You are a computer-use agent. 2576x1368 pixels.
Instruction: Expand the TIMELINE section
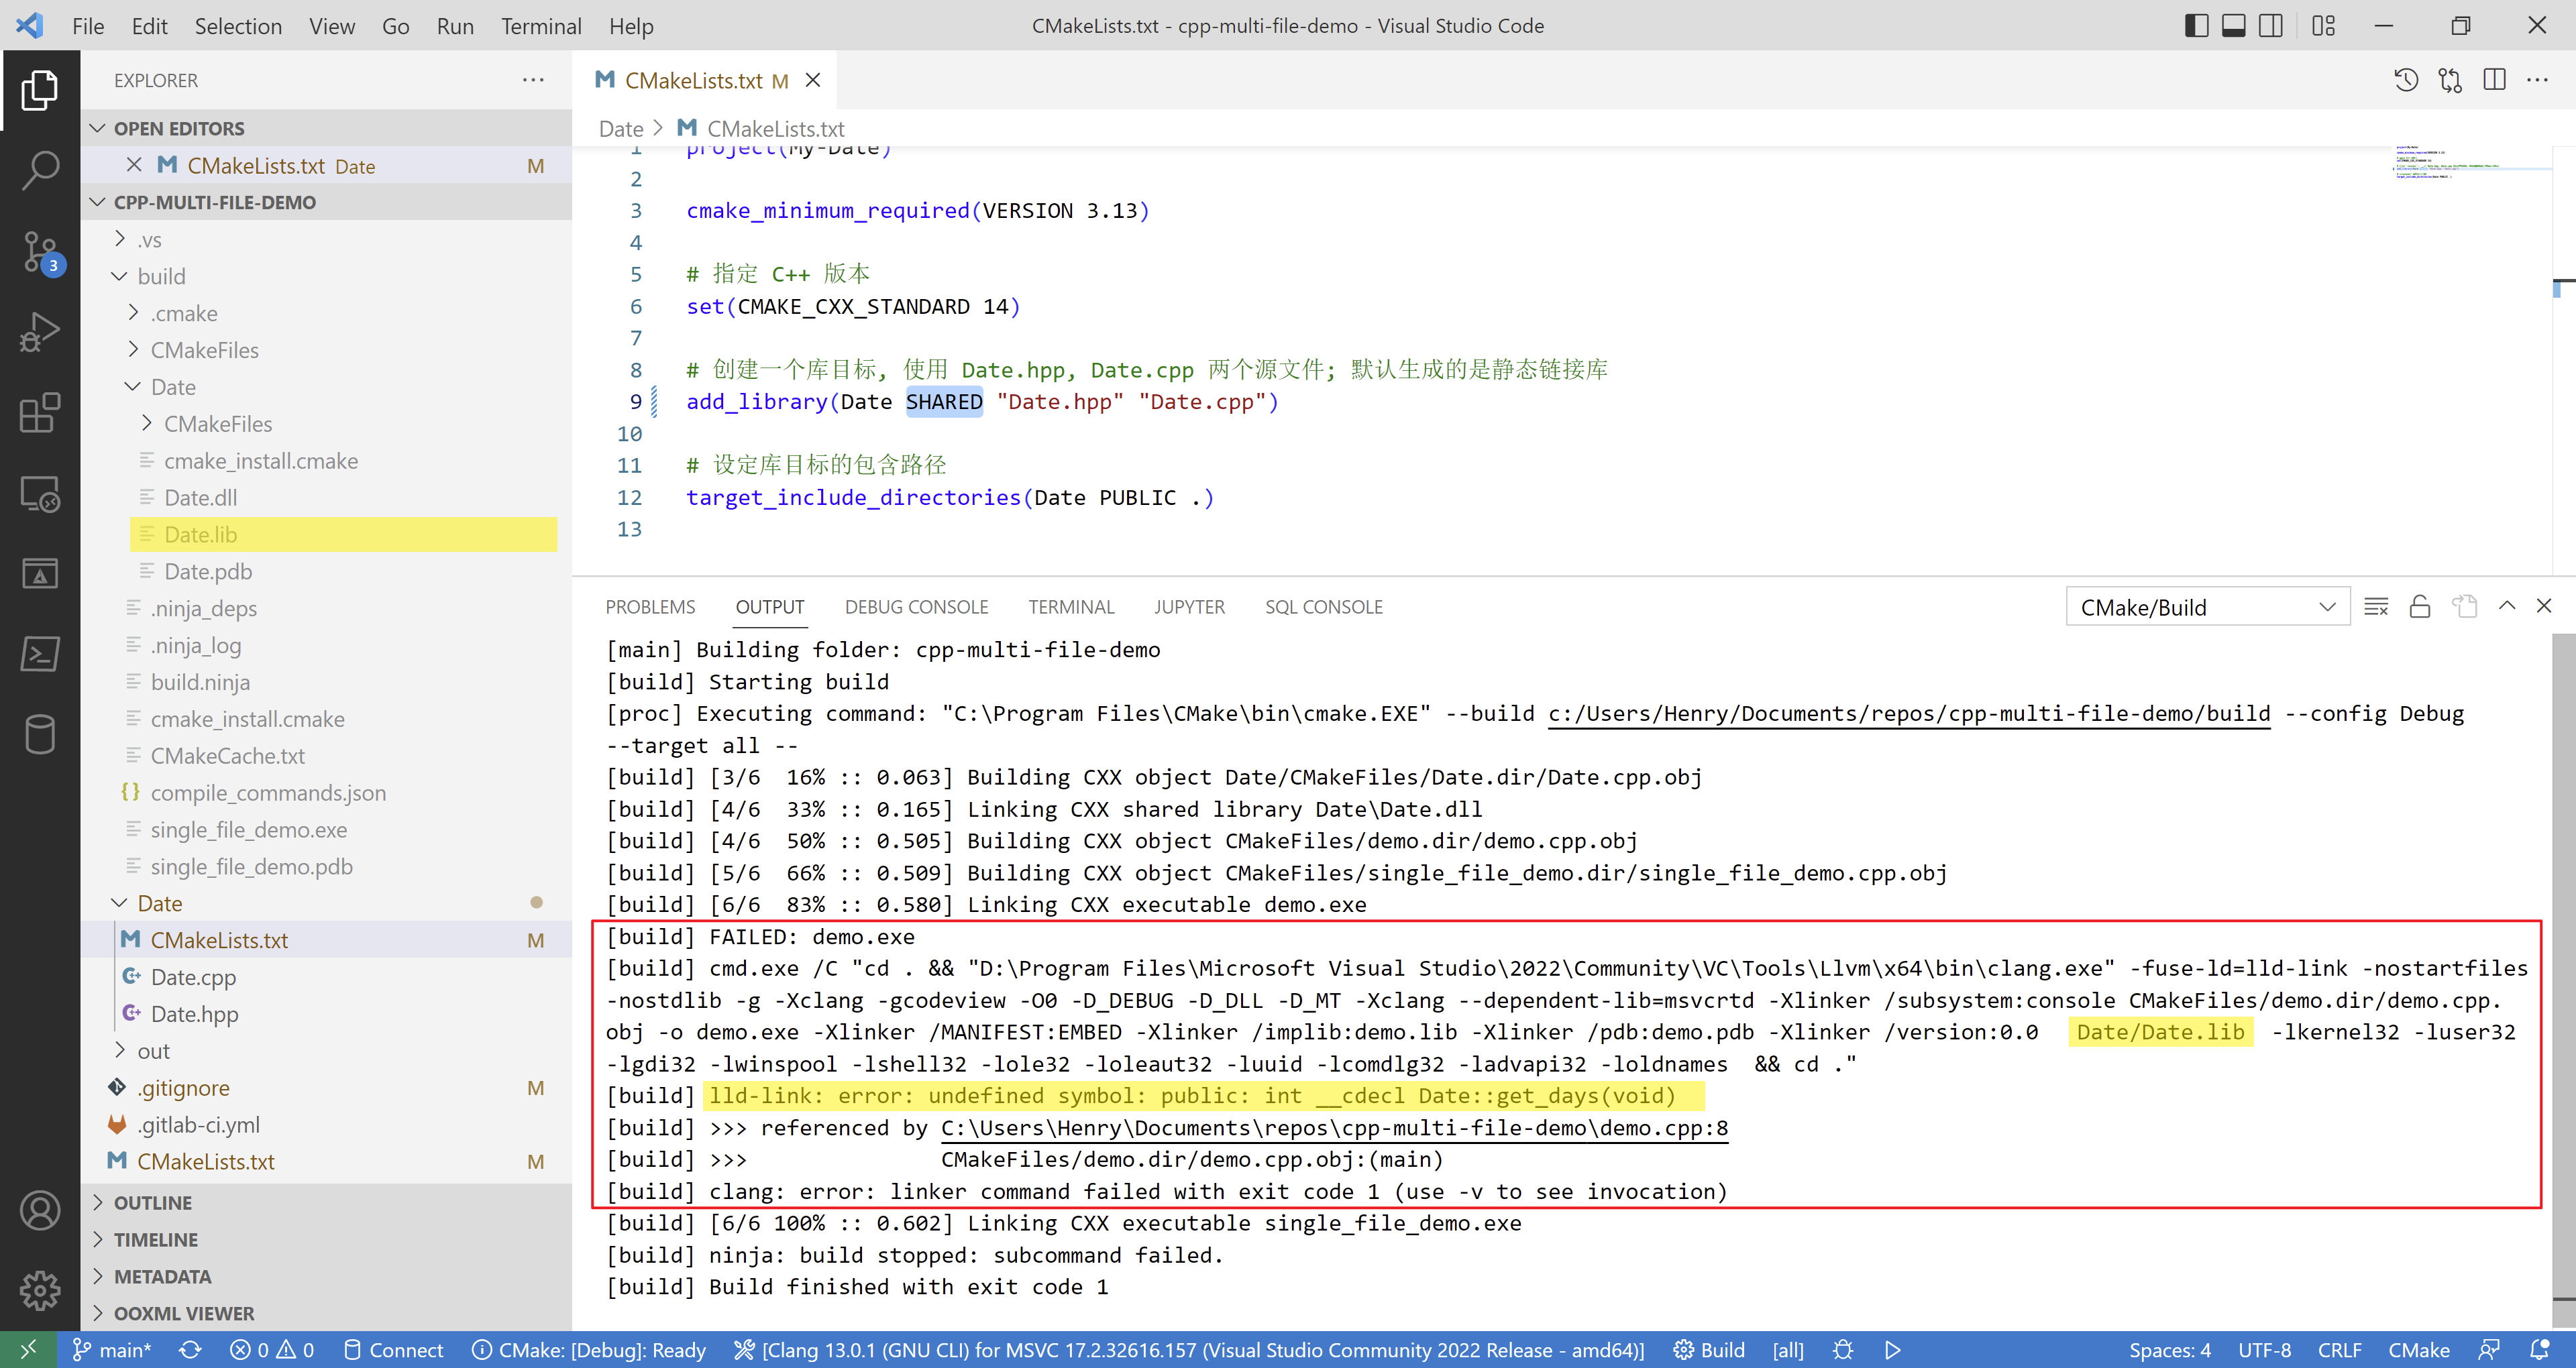coord(326,1240)
